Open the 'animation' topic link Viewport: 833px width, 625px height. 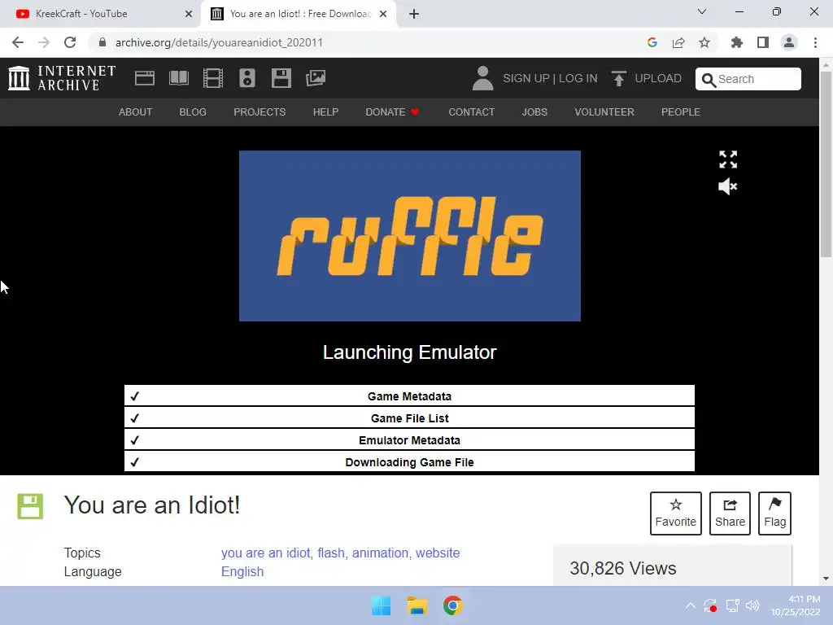(381, 553)
